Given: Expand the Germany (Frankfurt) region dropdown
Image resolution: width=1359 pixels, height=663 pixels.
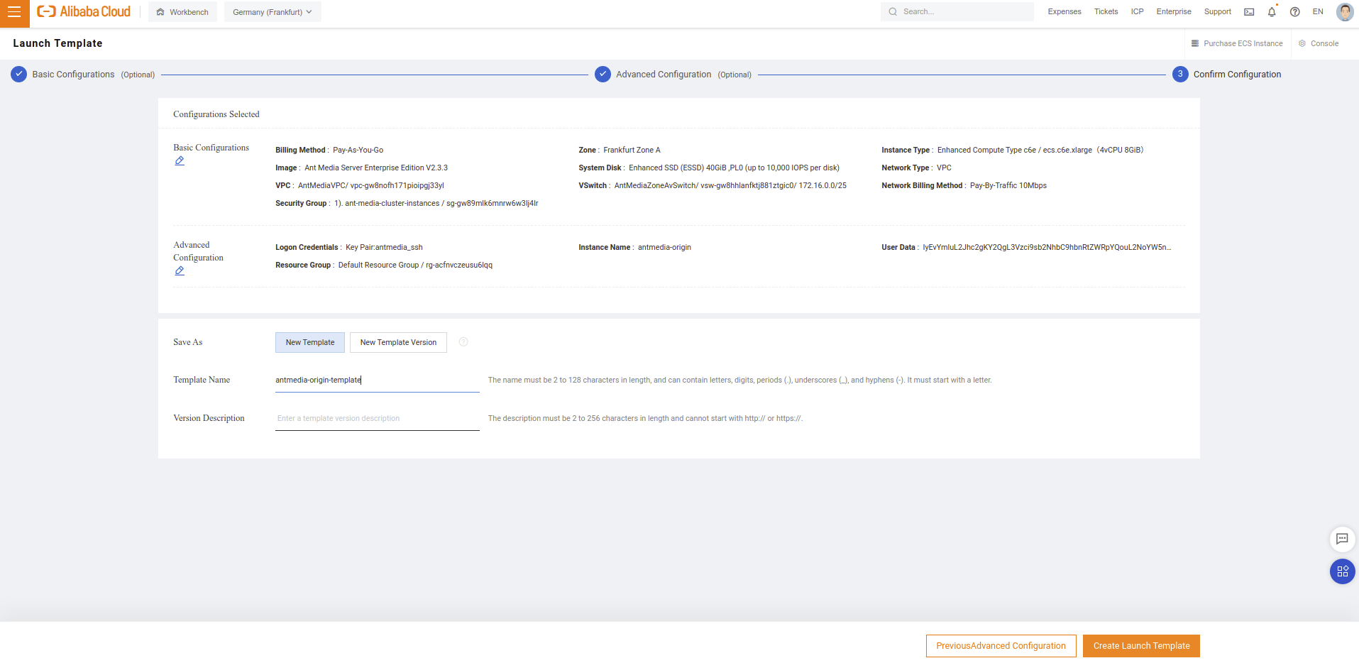Looking at the screenshot, I should 273,12.
